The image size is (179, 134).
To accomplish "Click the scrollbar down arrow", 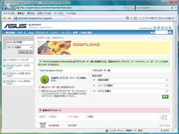I will click(x=176, y=126).
